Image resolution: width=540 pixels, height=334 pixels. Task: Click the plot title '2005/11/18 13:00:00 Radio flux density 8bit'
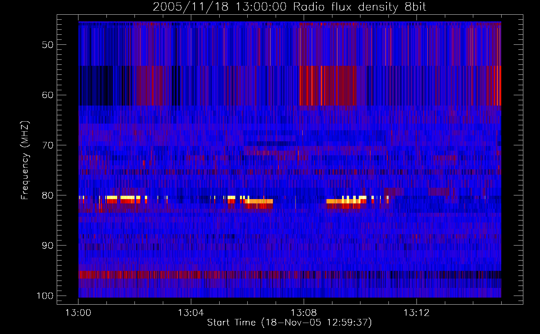coord(289,7)
